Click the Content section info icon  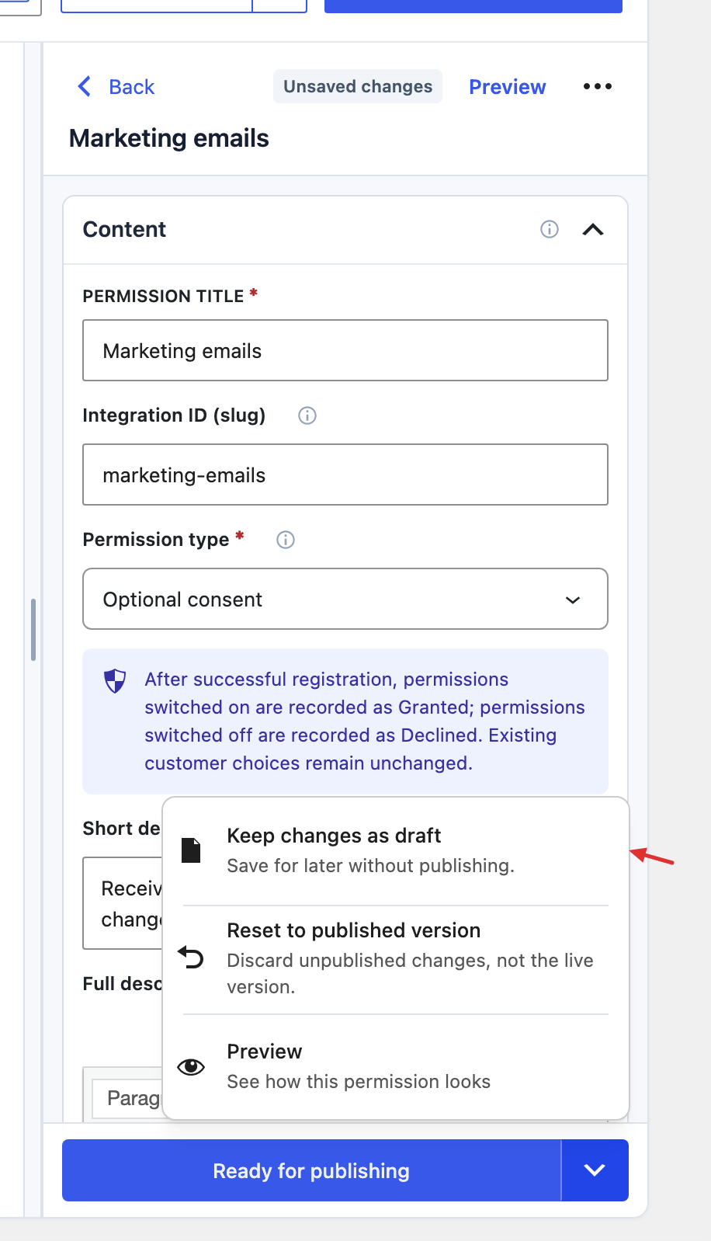click(x=550, y=229)
